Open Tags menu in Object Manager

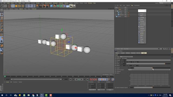click(132, 5)
